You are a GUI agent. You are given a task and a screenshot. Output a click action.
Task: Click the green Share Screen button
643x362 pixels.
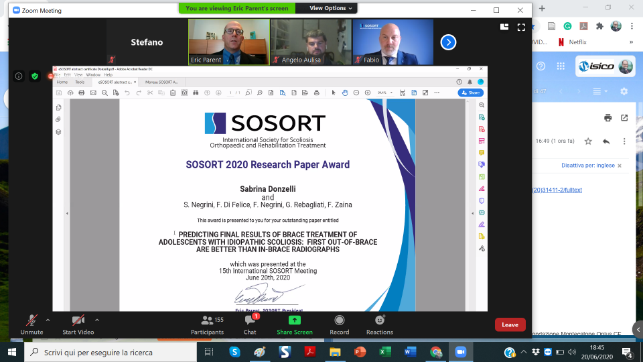tap(295, 324)
